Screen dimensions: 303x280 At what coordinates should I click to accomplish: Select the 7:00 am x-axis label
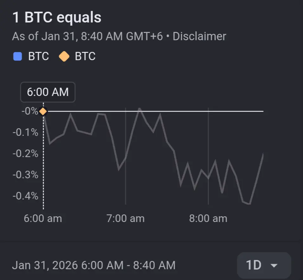126,218
